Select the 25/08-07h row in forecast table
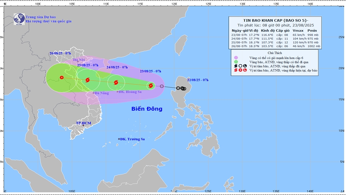The width and height of the screenshot is (346, 195). point(275,42)
